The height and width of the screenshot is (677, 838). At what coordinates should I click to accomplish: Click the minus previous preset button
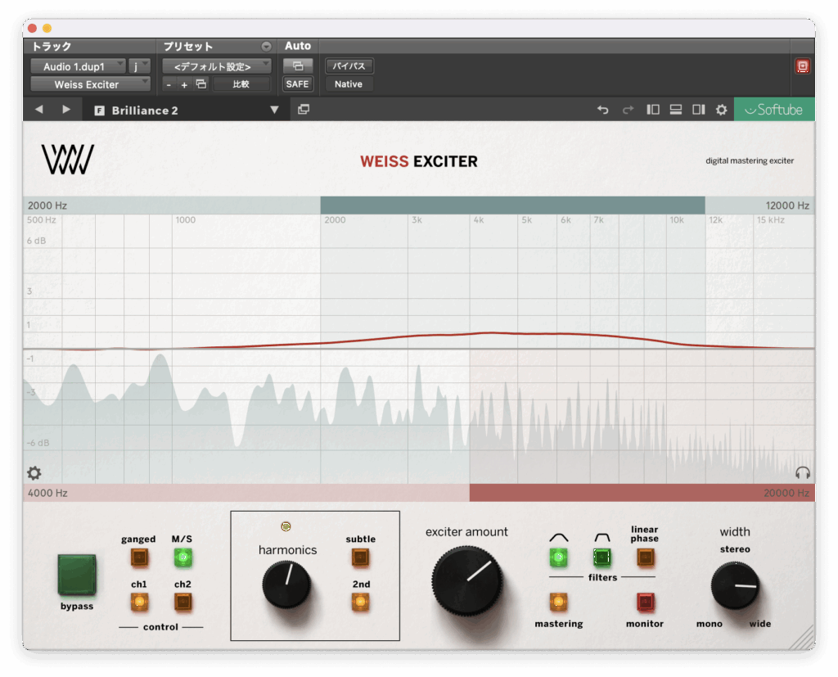pos(169,84)
